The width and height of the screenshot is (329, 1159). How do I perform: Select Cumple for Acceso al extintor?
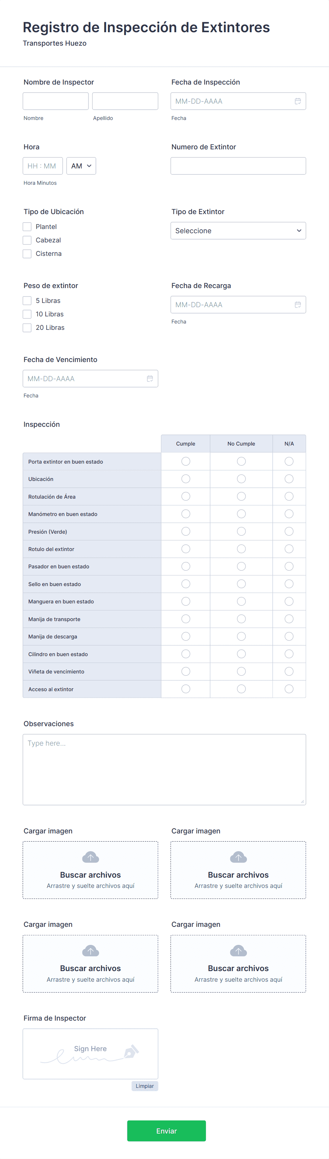pyautogui.click(x=186, y=689)
